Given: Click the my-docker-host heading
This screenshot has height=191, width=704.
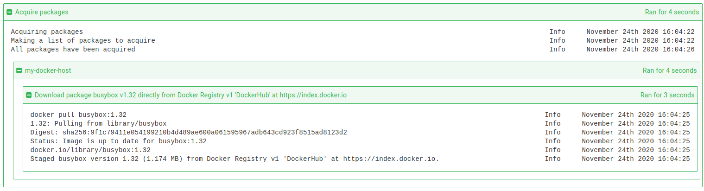Looking at the screenshot, I should pyautogui.click(x=48, y=70).
